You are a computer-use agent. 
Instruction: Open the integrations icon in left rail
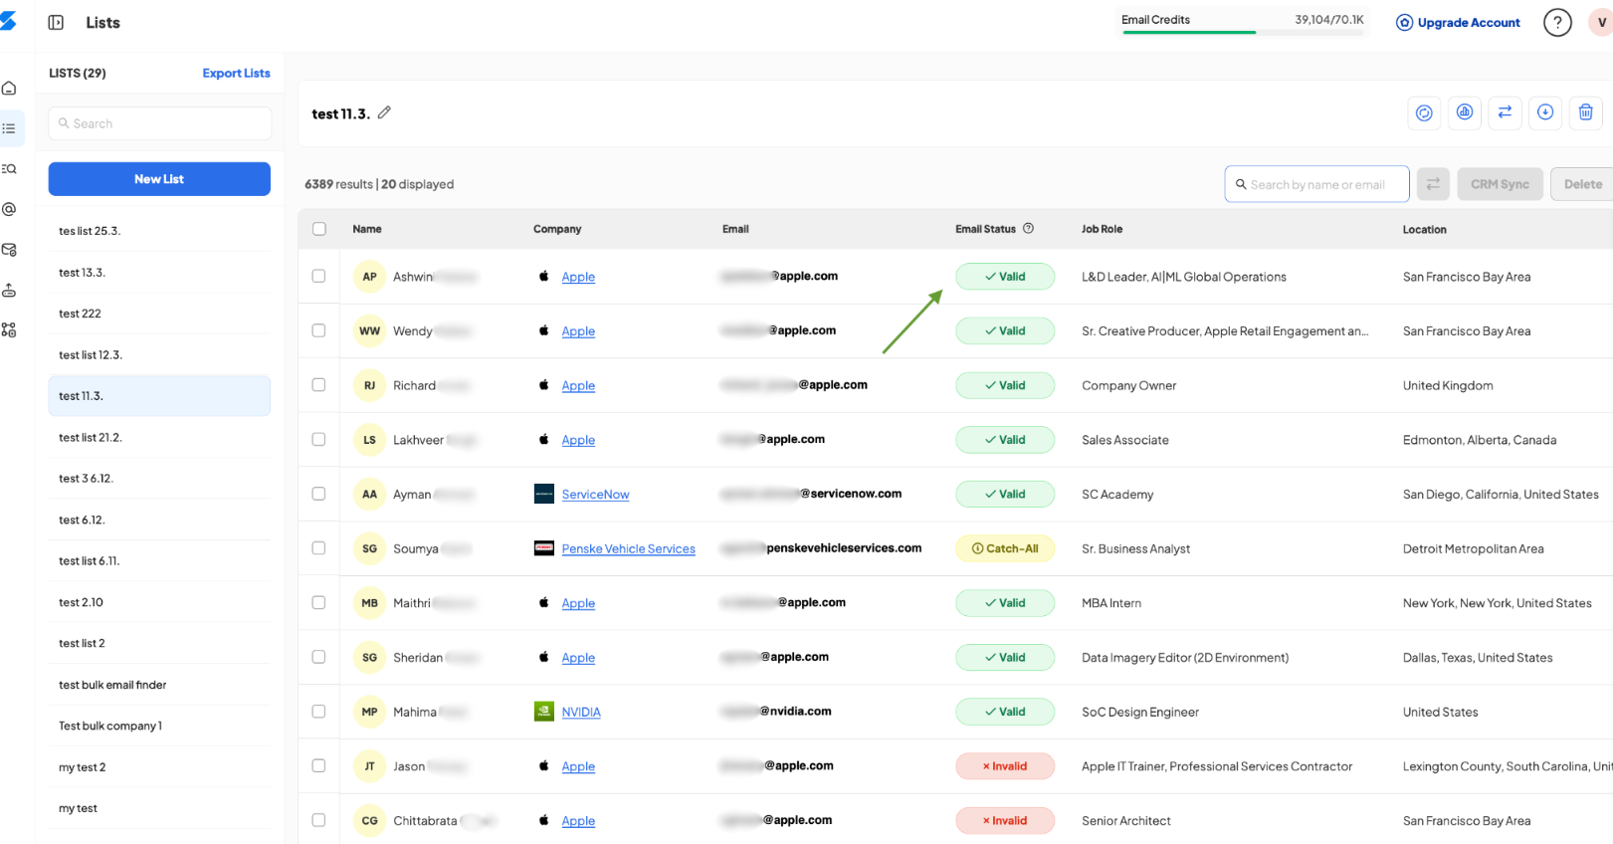(x=9, y=330)
